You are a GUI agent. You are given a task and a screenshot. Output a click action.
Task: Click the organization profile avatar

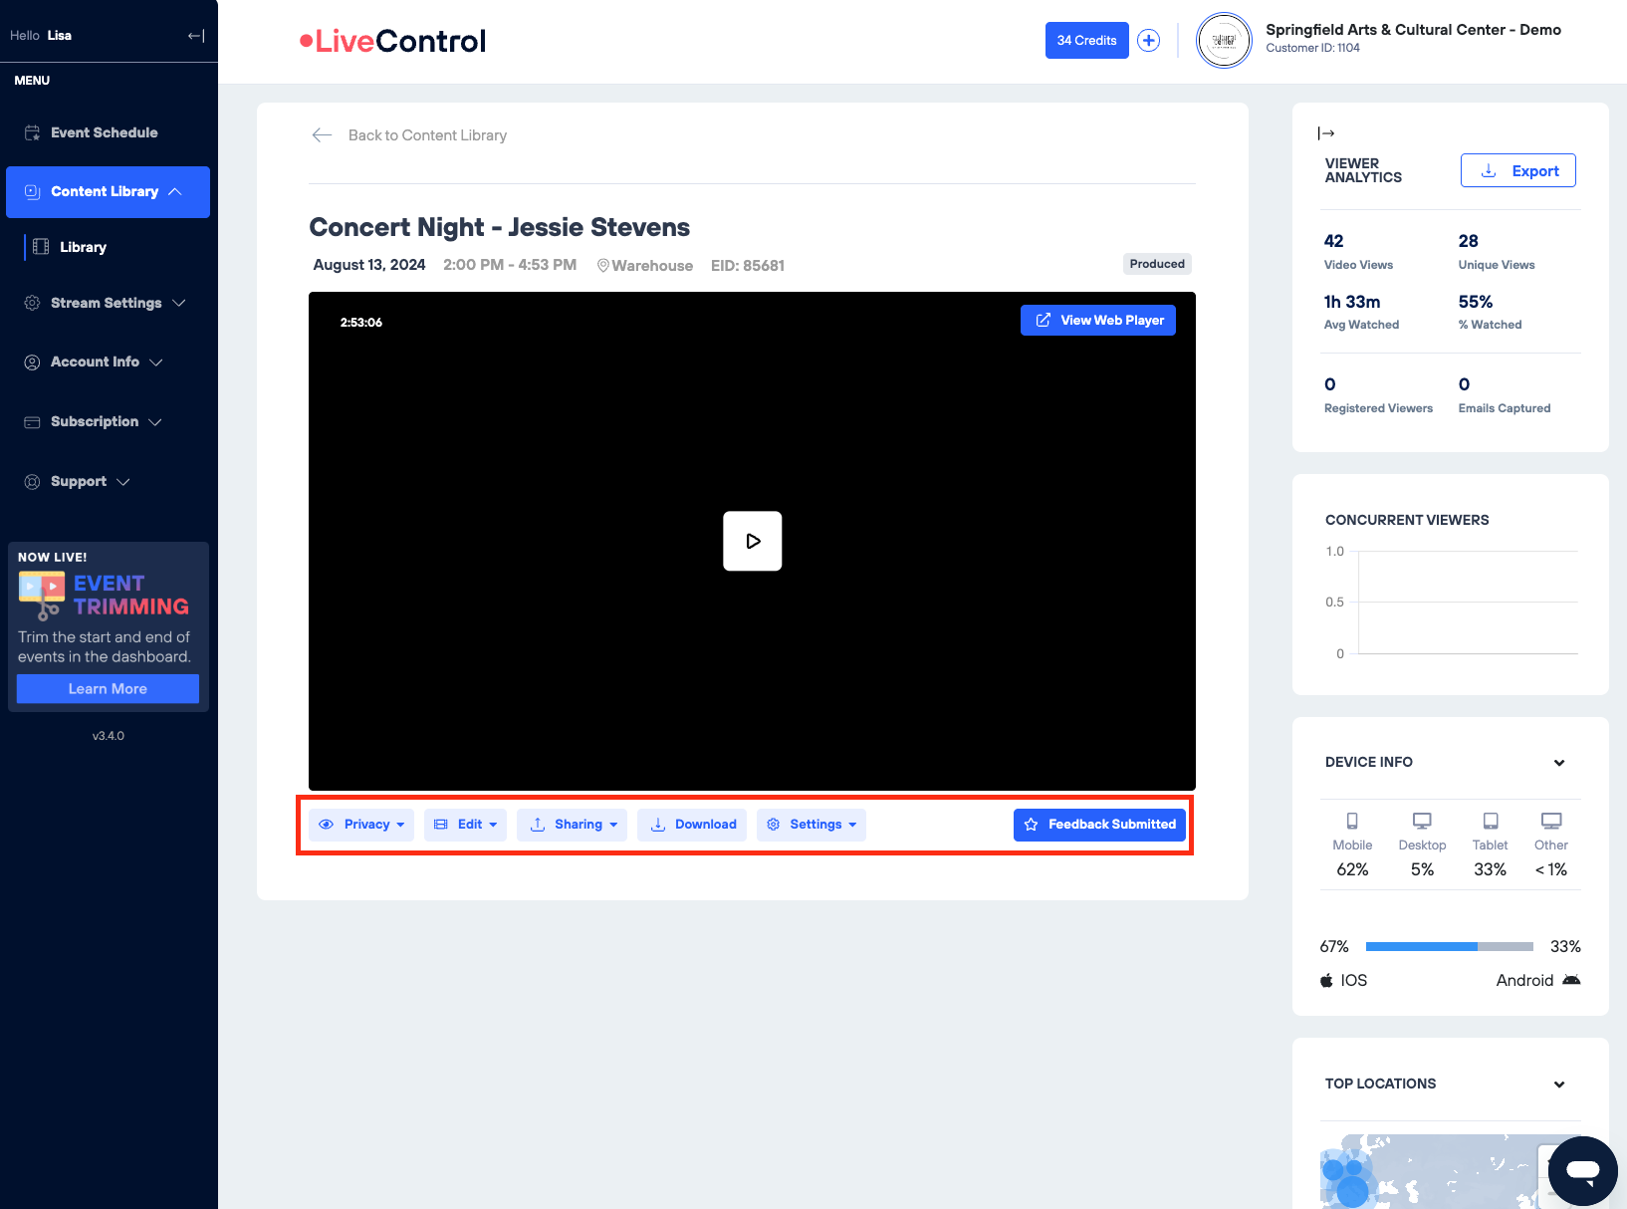coord(1223,41)
